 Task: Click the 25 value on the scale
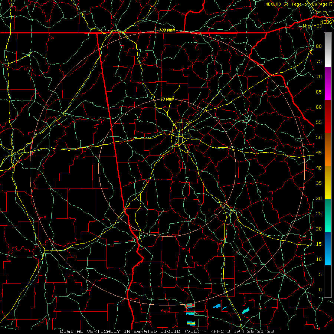point(319,214)
